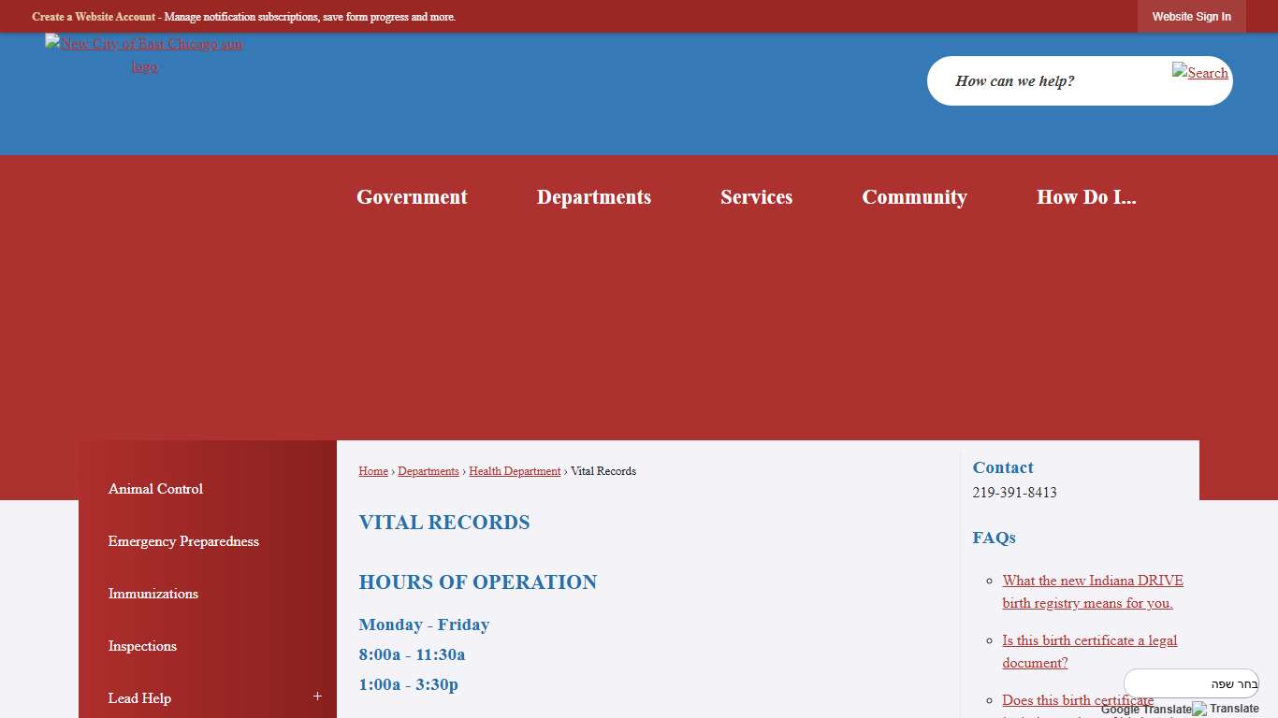Select Emergency Preparedness in sidebar

(183, 541)
